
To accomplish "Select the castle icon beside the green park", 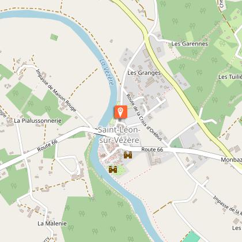I will click(x=113, y=169).
